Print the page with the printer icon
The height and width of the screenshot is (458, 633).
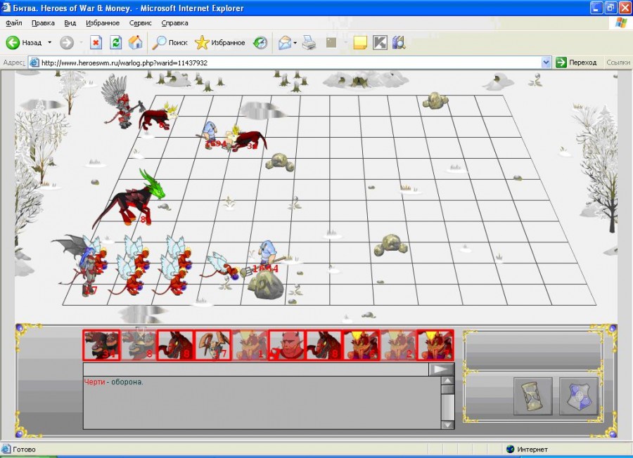(309, 42)
